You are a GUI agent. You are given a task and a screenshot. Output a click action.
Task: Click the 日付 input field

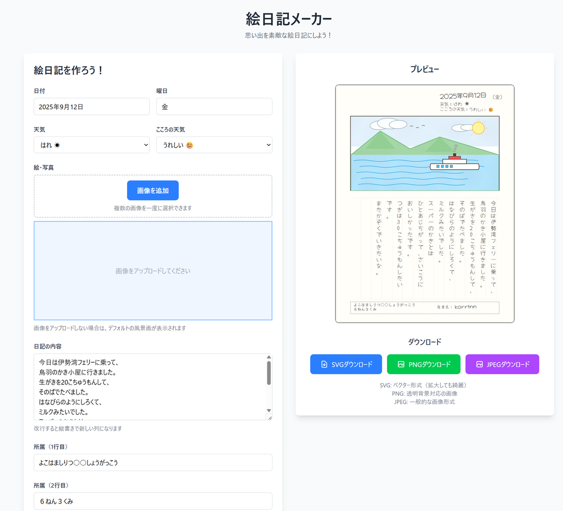pyautogui.click(x=91, y=107)
